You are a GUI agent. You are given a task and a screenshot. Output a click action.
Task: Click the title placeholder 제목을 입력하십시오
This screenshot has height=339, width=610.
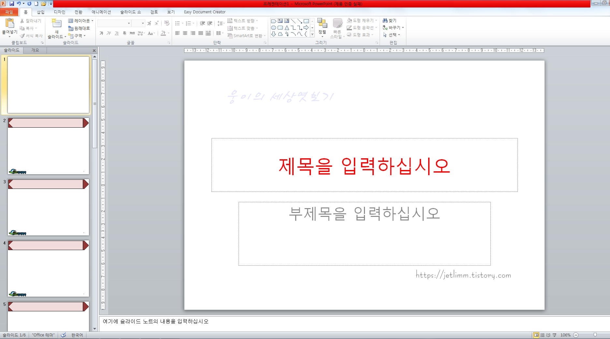tap(364, 165)
